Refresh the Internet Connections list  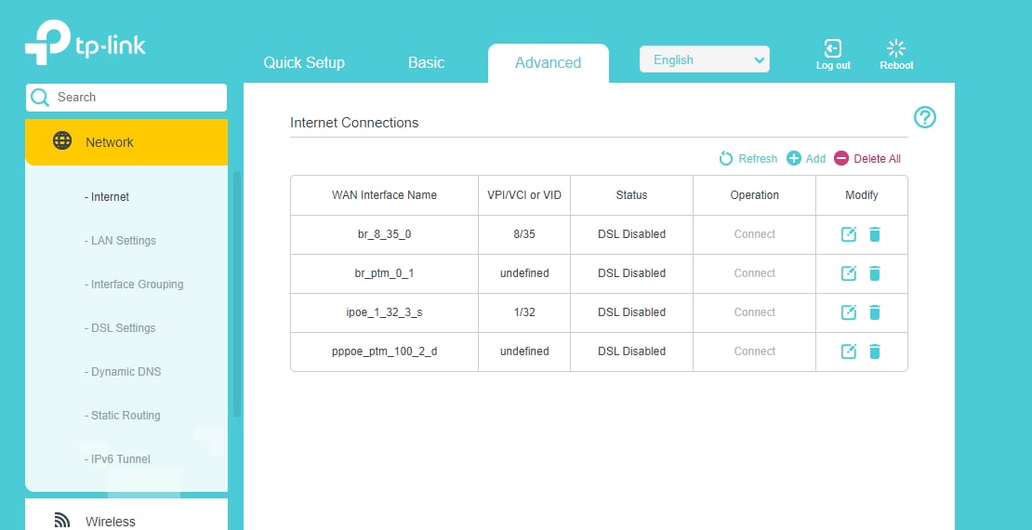tap(748, 159)
